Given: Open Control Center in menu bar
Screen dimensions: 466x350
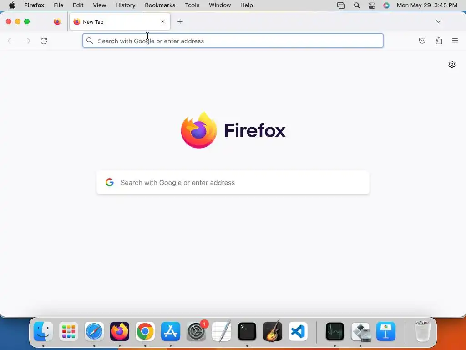Looking at the screenshot, I should (372, 5).
